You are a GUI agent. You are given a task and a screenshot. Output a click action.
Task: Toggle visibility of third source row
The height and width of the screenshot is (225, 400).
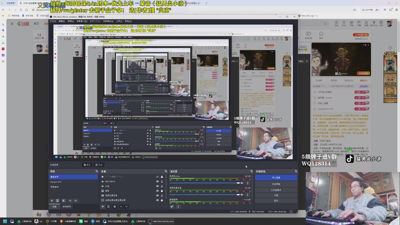pyautogui.click(x=157, y=186)
